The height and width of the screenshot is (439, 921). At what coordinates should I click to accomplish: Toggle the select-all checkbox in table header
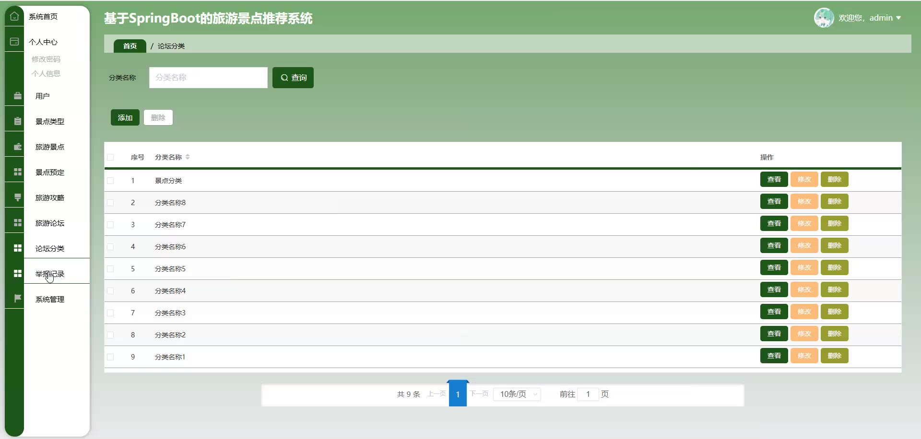(110, 157)
